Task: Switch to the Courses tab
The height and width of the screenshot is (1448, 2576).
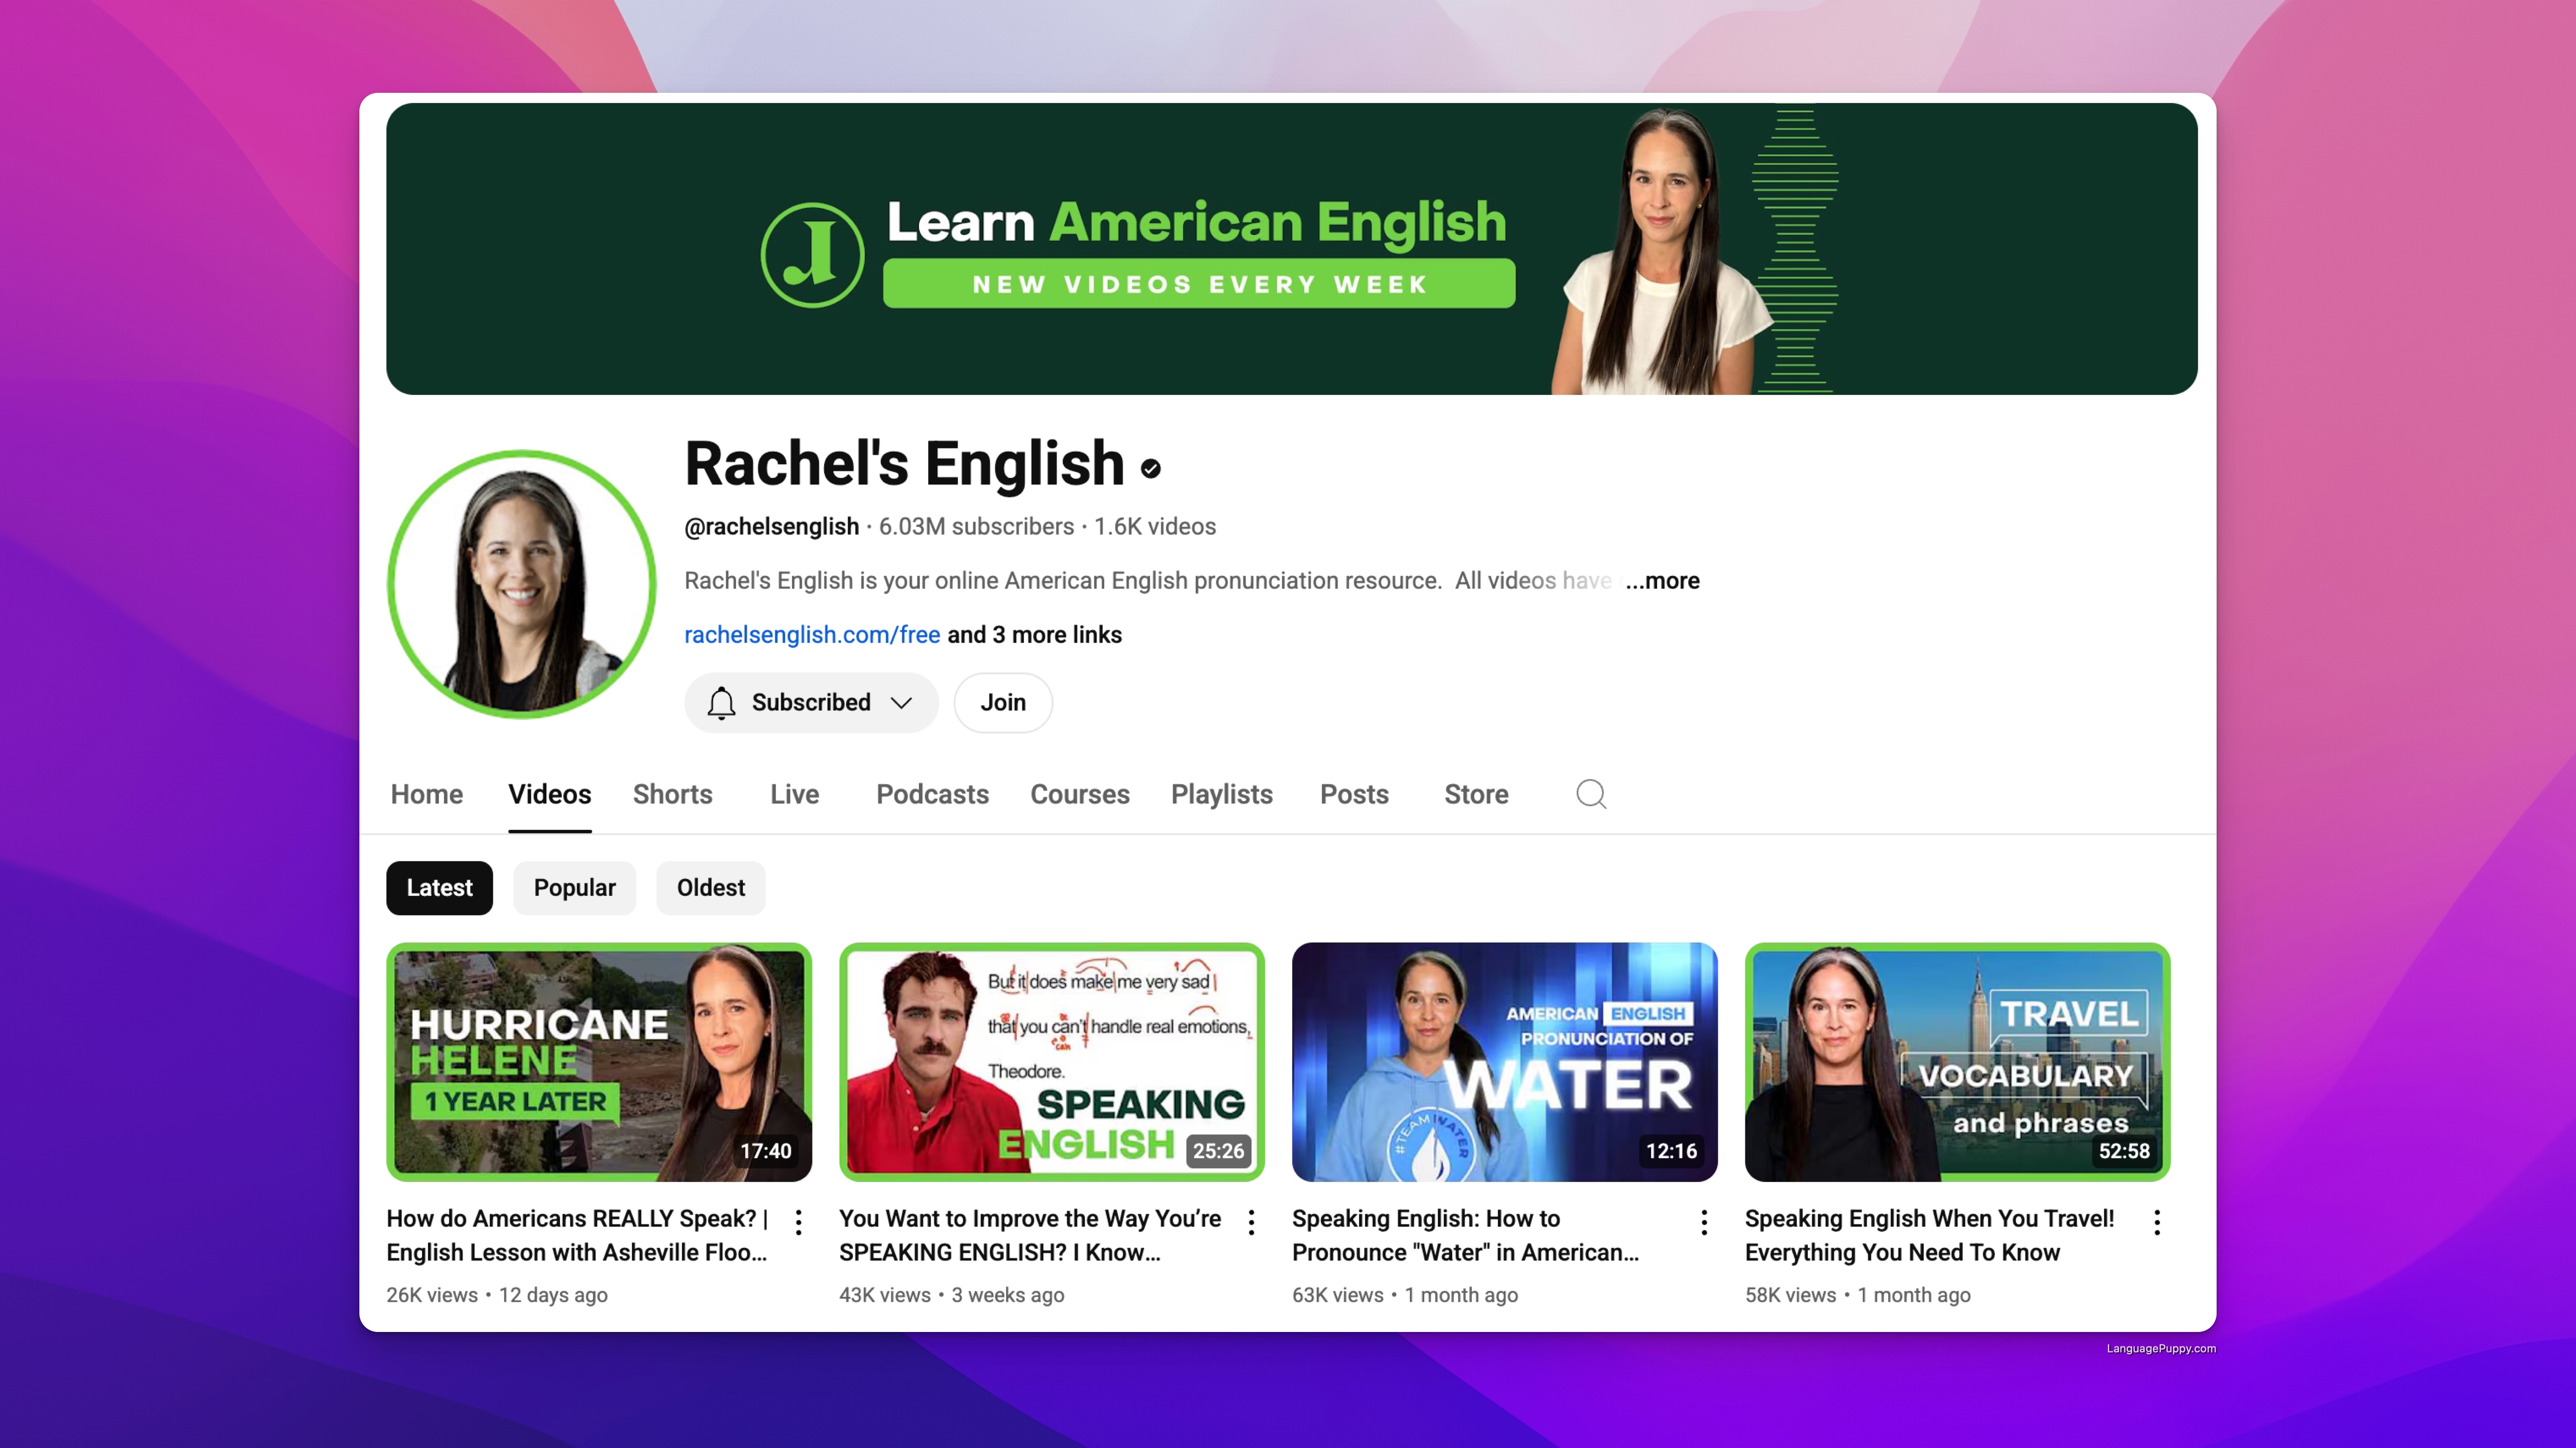Action: 1080,795
